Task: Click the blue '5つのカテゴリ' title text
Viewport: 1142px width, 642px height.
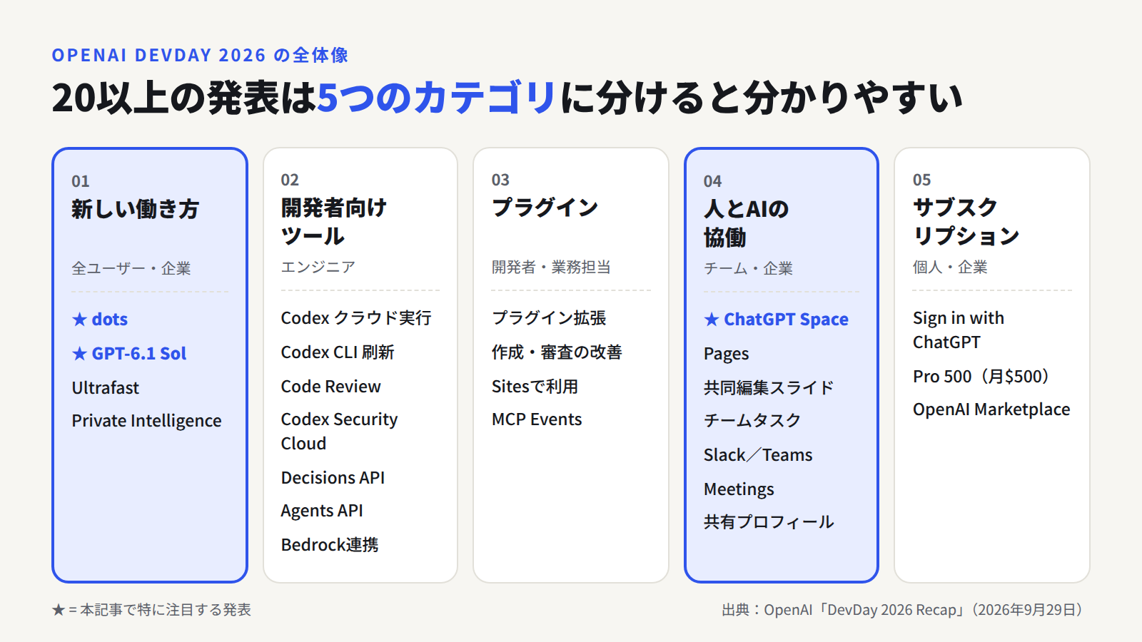Action: (x=436, y=98)
